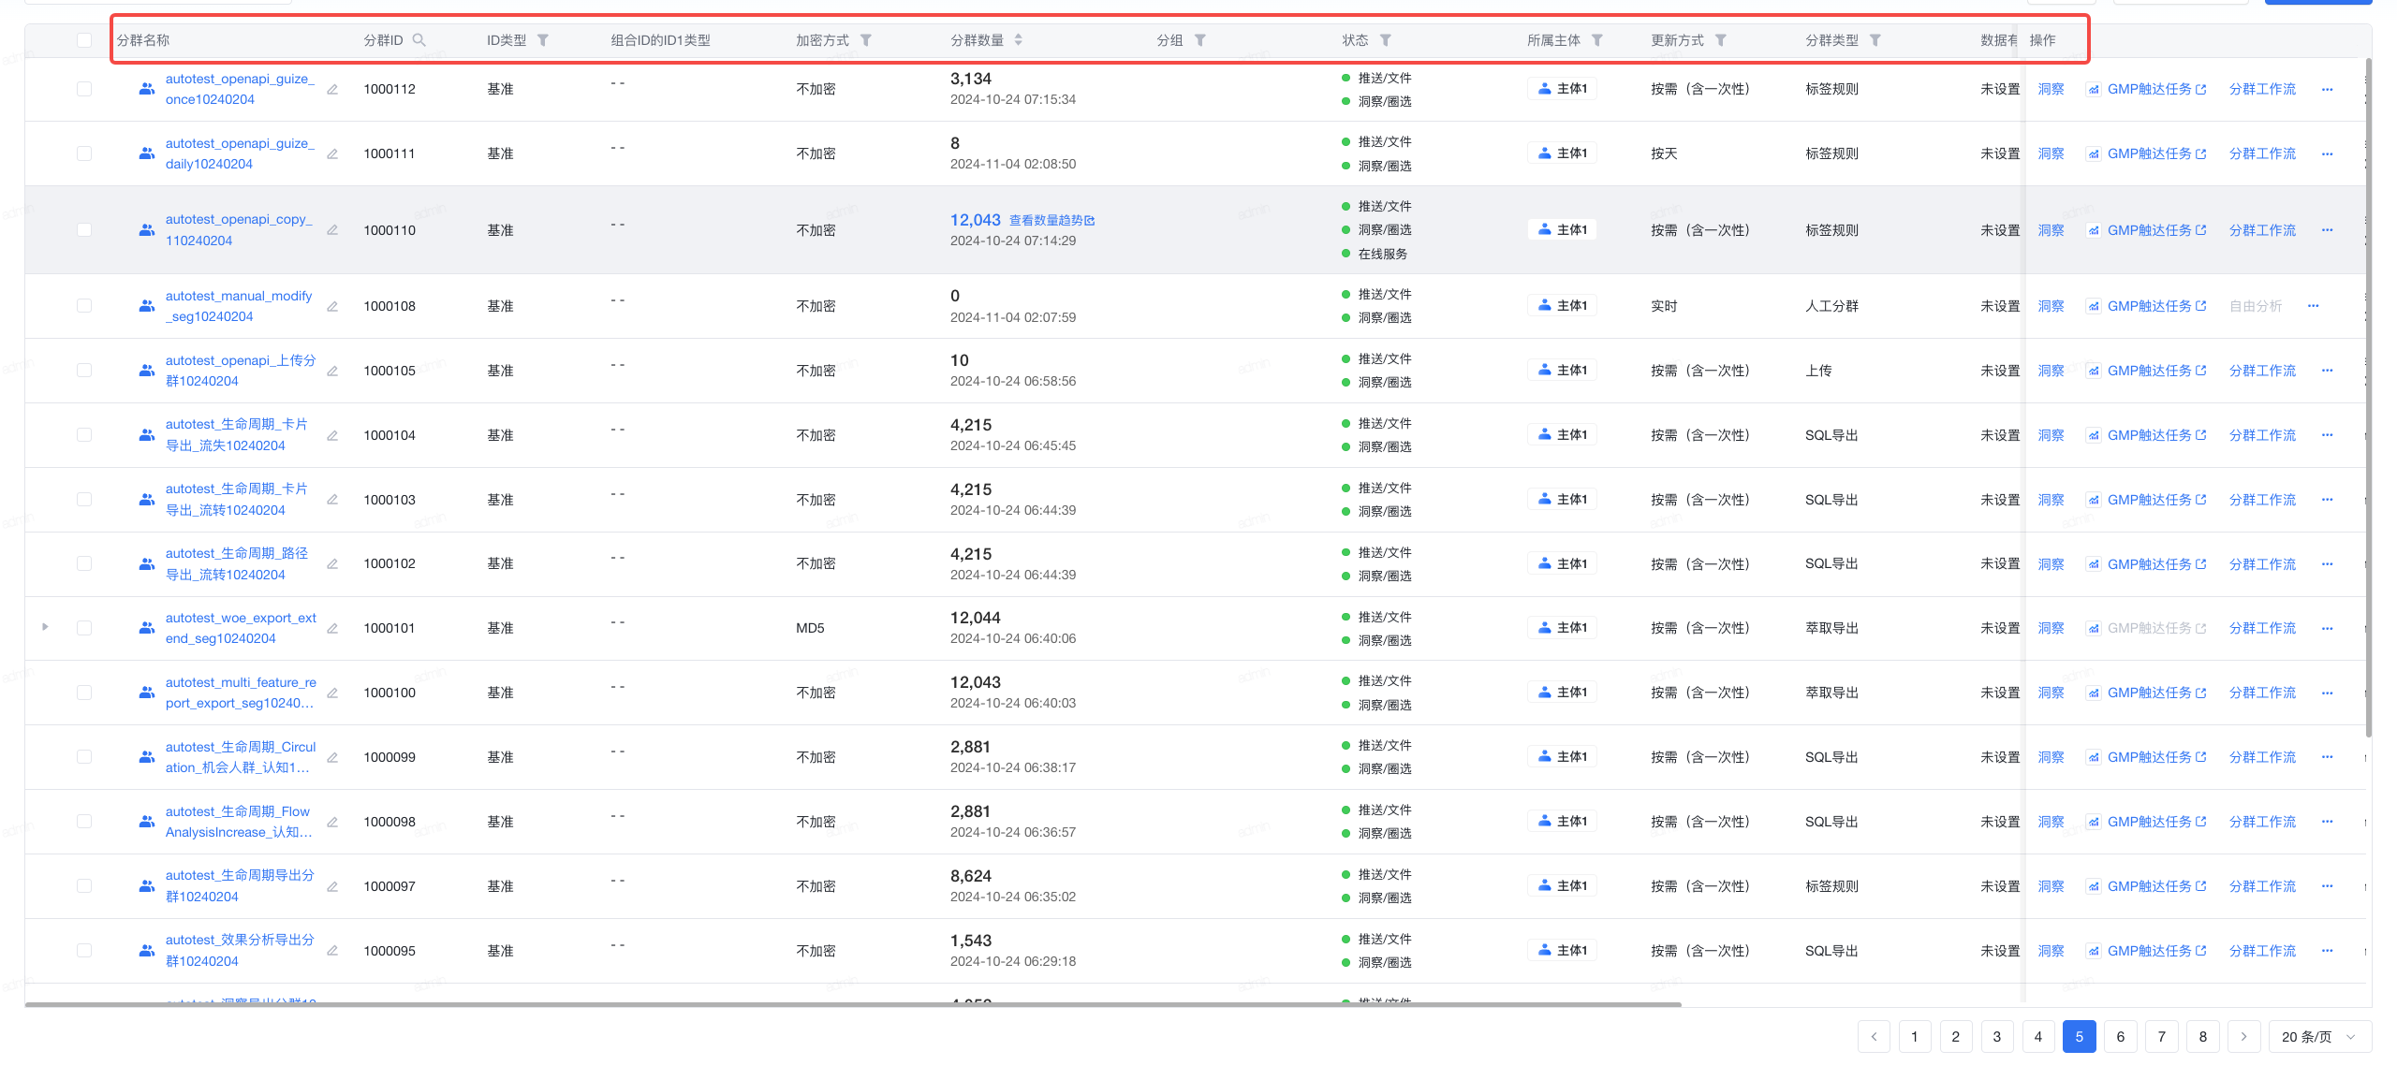Open more actions ellipsis for row 1000110

pos(2328,230)
